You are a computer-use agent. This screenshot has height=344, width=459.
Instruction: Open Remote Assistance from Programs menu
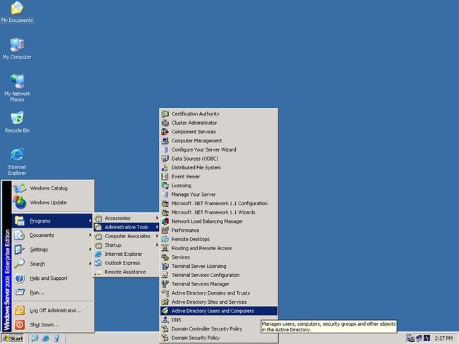pyautogui.click(x=126, y=272)
